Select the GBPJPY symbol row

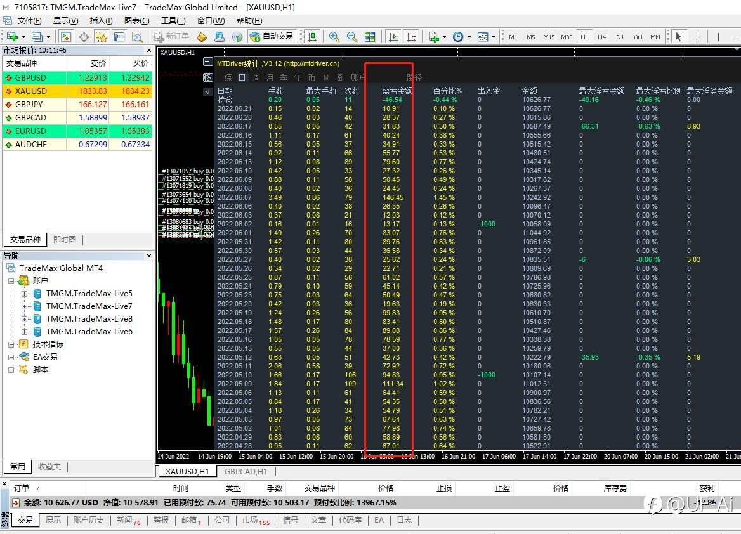pos(78,105)
